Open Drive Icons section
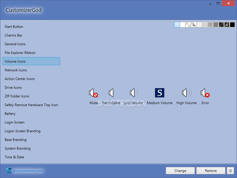Screen dimensions: 237x178 click(31, 88)
